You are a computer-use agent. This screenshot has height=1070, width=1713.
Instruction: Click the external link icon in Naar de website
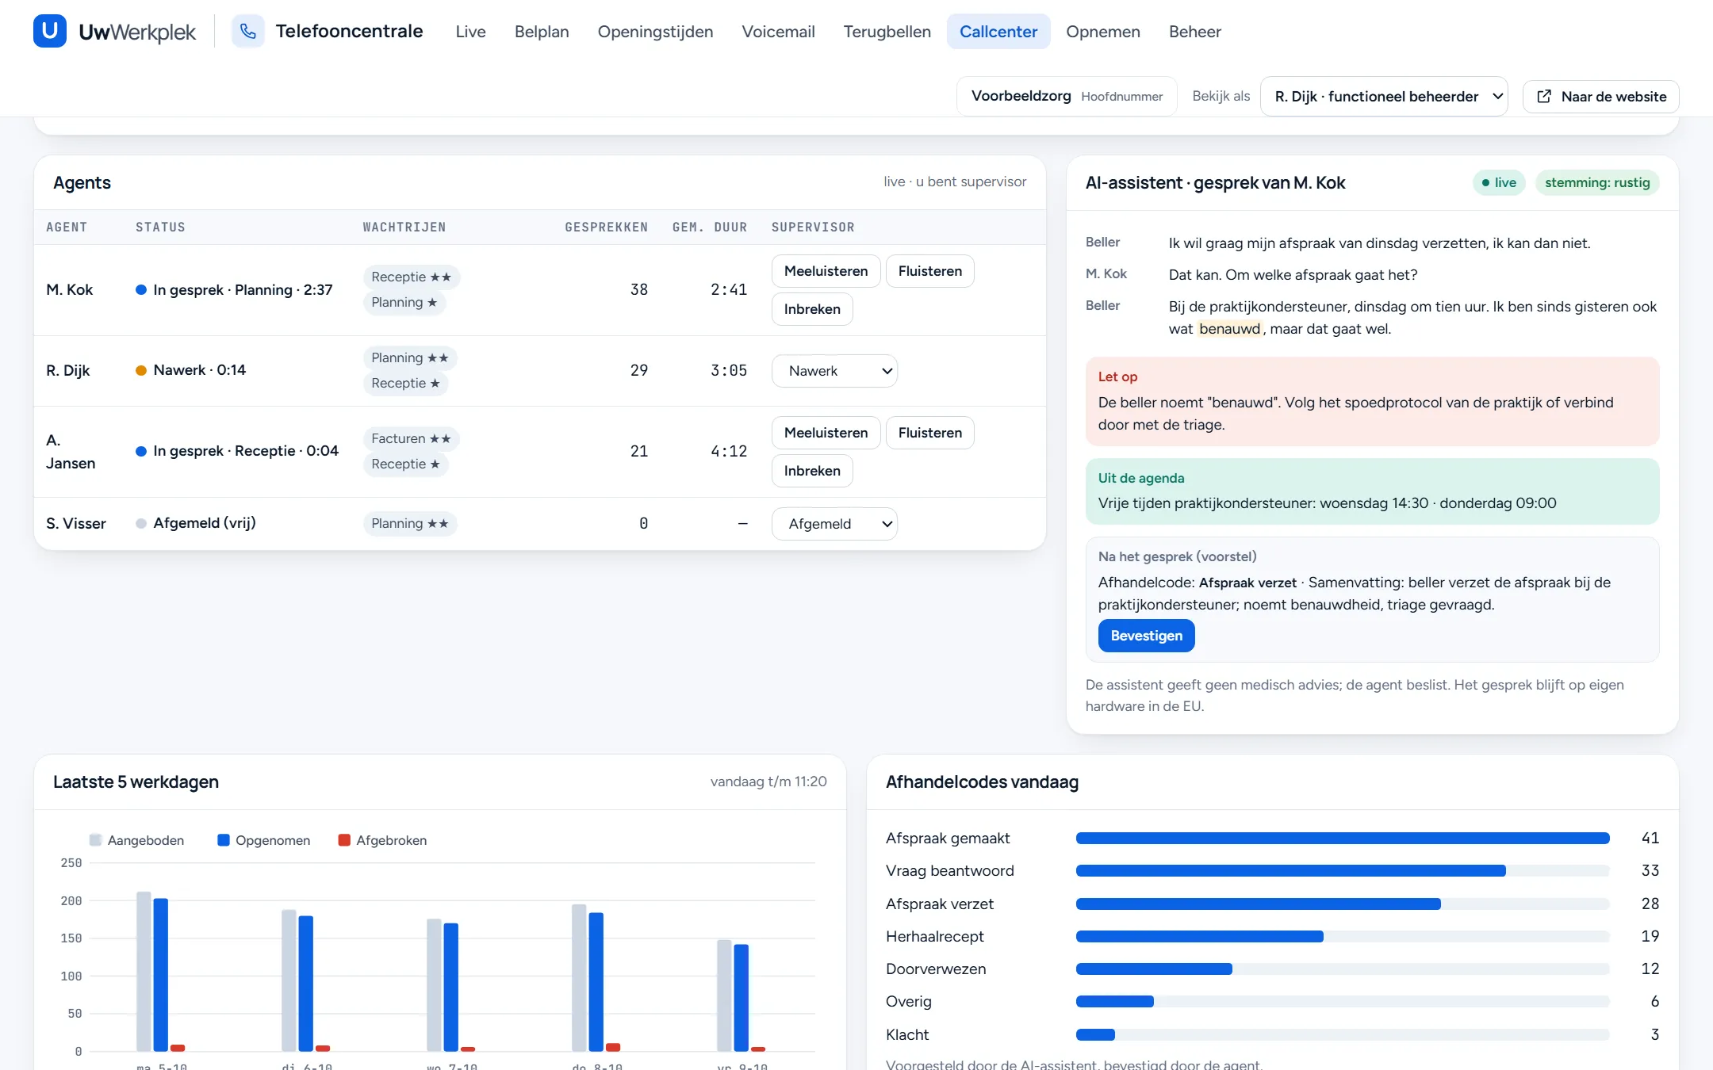click(x=1544, y=97)
